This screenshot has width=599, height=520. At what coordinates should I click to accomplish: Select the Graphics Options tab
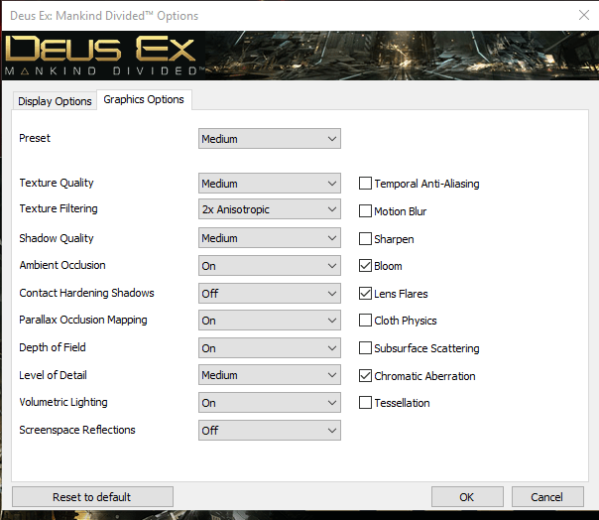[x=144, y=100]
